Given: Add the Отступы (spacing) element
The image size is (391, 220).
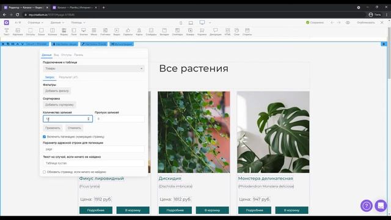Looking at the screenshot, I should 30,32.
